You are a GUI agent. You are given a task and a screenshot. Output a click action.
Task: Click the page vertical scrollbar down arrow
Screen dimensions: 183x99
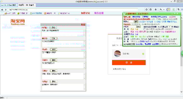[181, 92]
